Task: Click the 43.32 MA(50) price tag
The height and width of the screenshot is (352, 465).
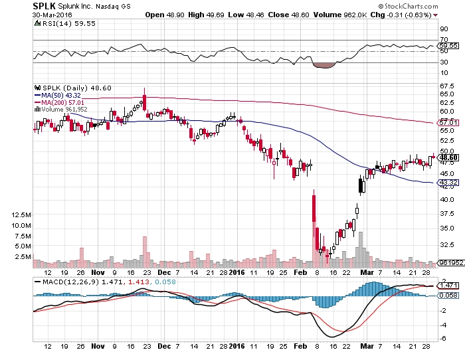Action: (x=448, y=183)
